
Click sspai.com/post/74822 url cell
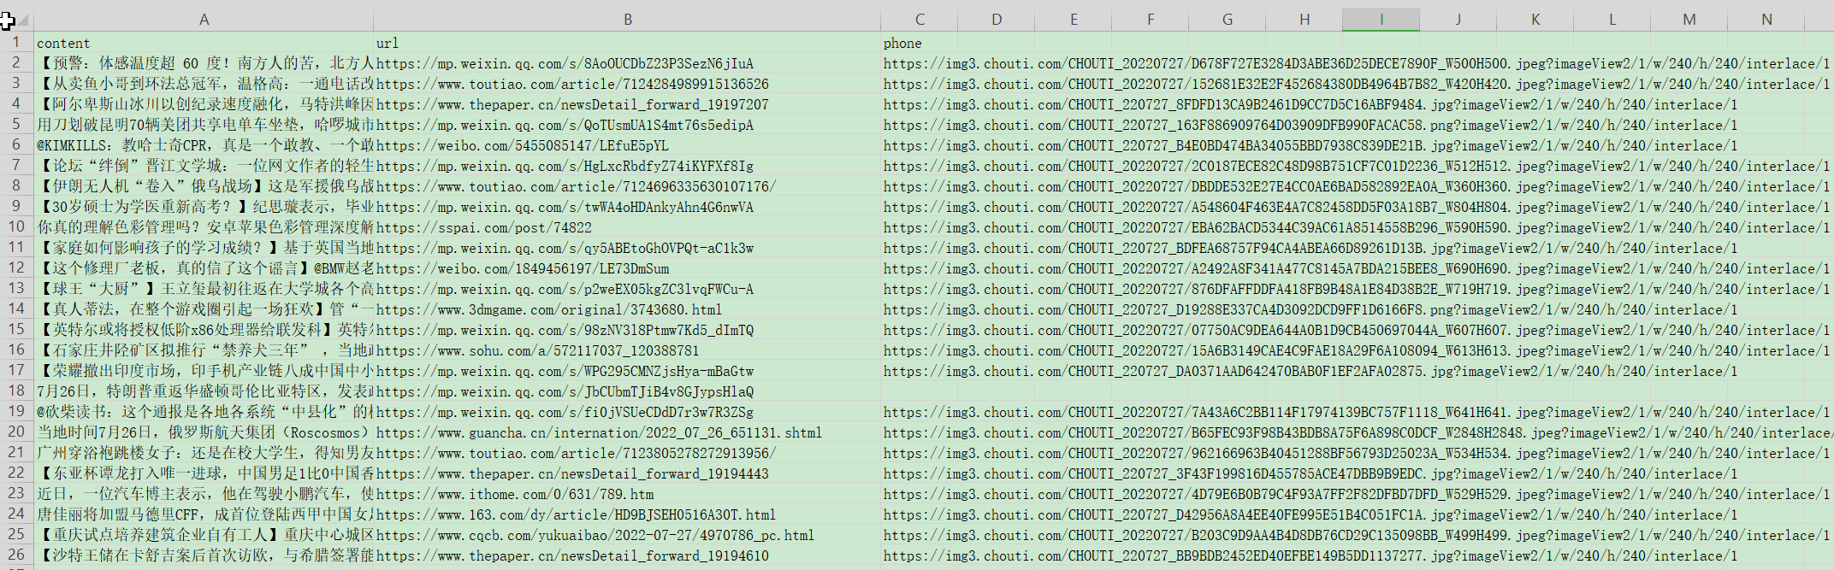(x=627, y=227)
